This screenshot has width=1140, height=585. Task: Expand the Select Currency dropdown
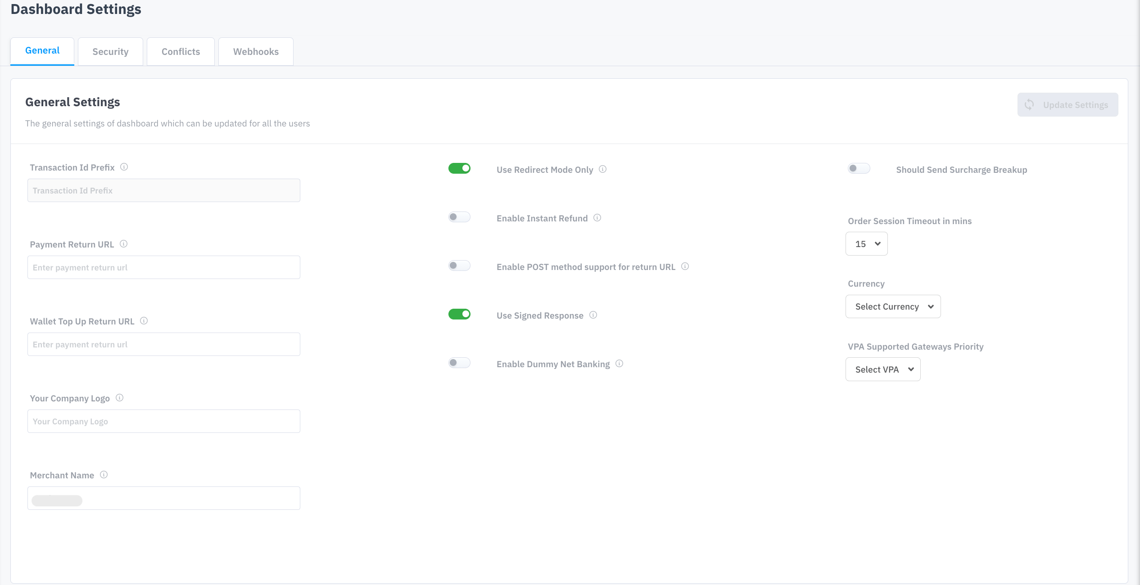(893, 306)
